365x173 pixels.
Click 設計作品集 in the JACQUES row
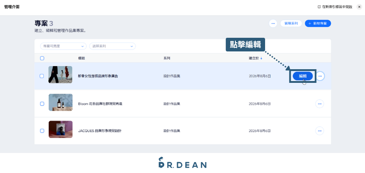point(172,131)
